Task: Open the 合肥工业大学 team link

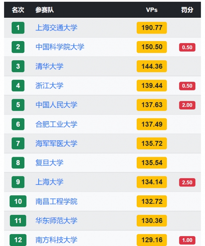Action: click(x=56, y=124)
